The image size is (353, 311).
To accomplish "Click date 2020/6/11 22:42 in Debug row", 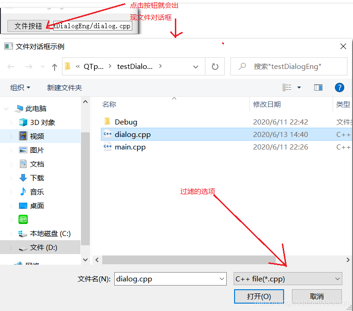I will pyautogui.click(x=280, y=122).
